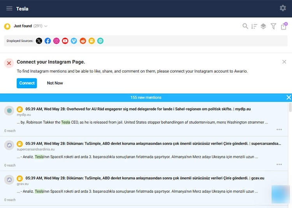Click the mydlp.eu domain text
This screenshot has height=208, width=292.
24,115
